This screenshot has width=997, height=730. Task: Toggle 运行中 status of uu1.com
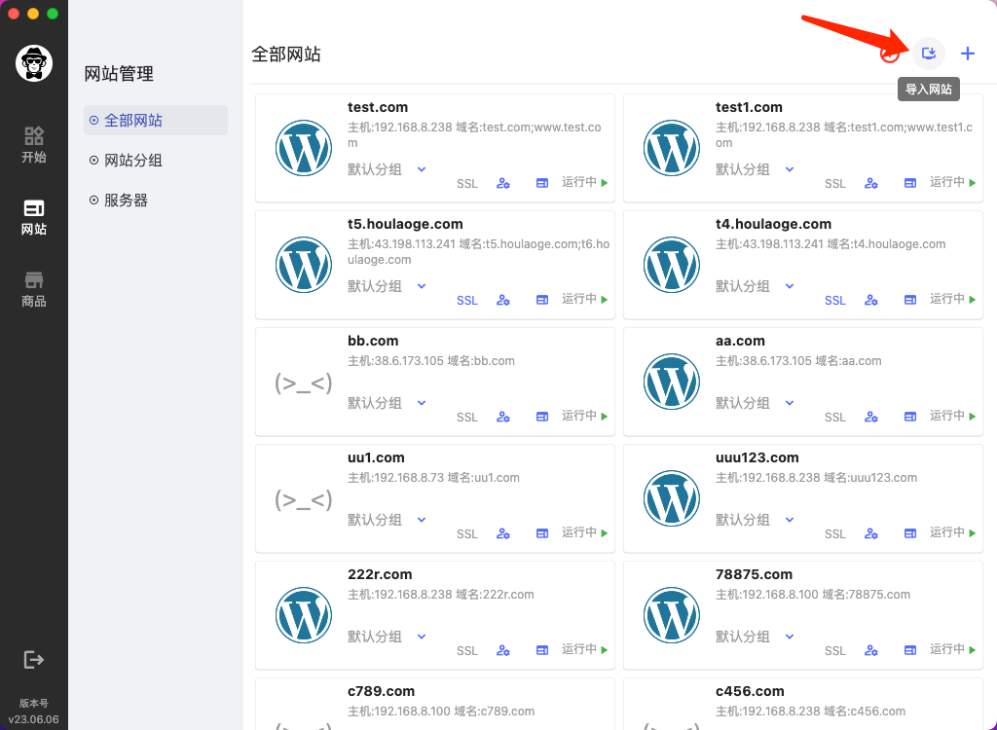click(x=585, y=532)
